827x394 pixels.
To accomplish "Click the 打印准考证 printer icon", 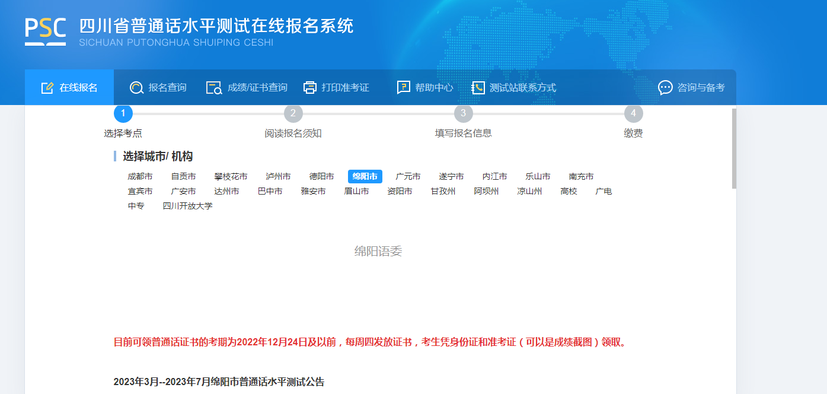I will (310, 88).
